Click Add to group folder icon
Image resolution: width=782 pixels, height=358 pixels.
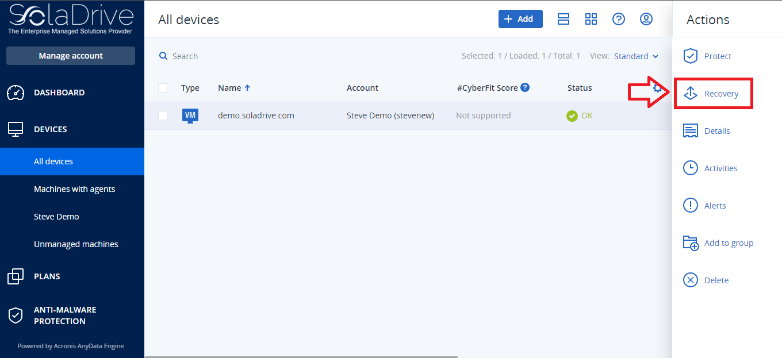(691, 242)
